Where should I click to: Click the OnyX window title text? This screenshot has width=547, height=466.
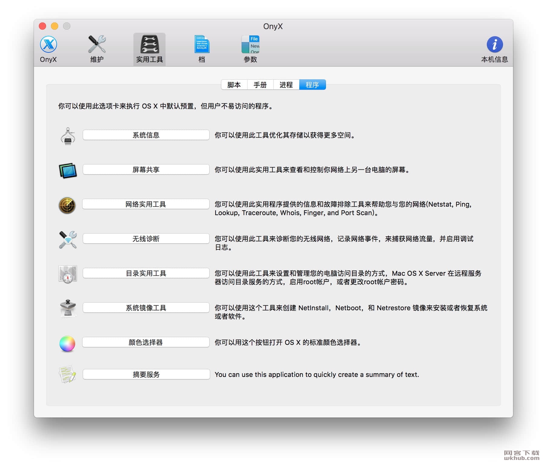[x=273, y=26]
